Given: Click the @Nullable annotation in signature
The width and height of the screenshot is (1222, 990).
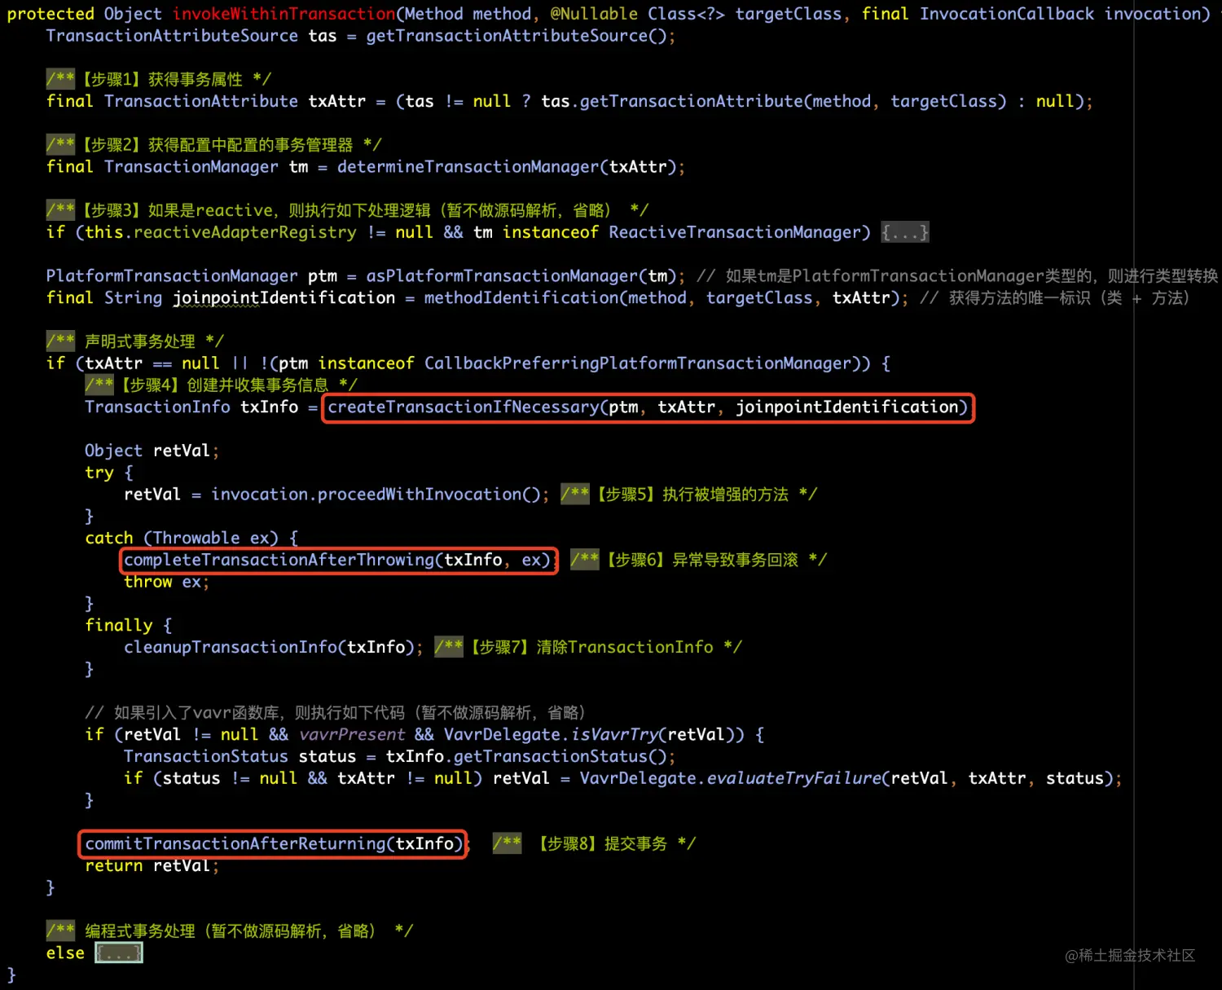Looking at the screenshot, I should (594, 14).
